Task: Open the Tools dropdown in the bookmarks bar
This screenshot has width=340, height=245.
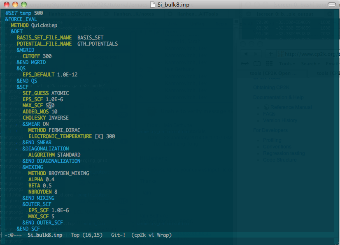Action: tap(287, 63)
